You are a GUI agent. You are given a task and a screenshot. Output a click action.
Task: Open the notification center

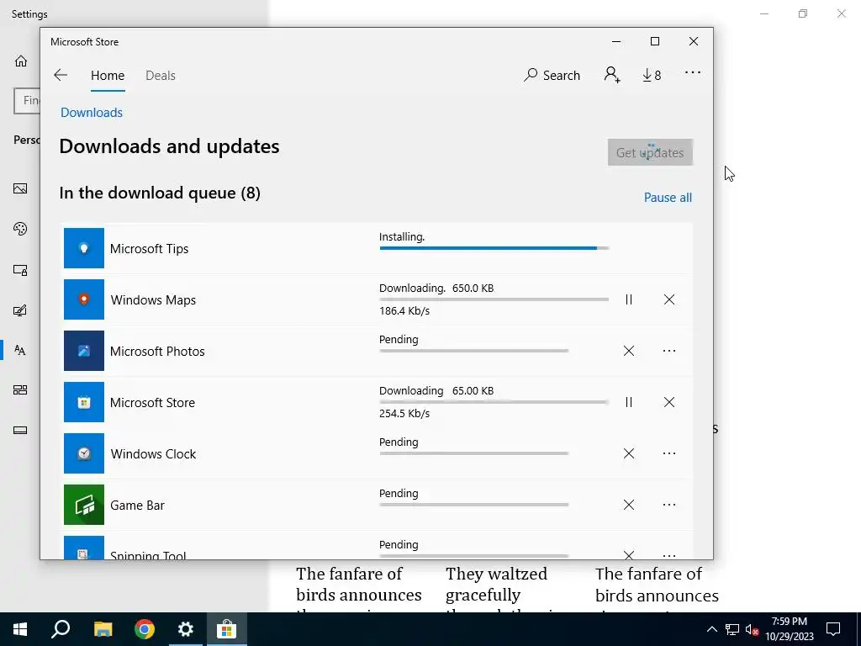pos(833,629)
